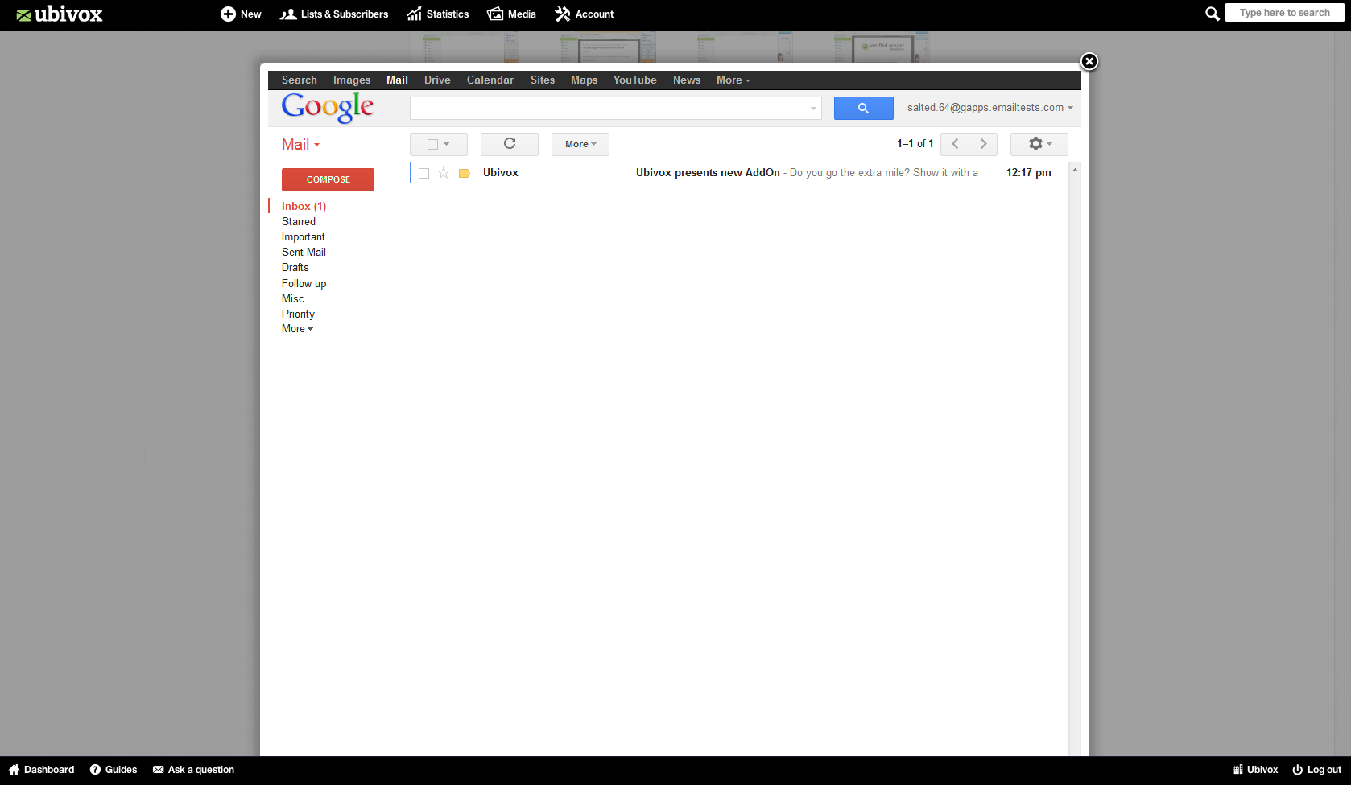Open the Priority label
This screenshot has height=785, width=1351.
point(298,314)
